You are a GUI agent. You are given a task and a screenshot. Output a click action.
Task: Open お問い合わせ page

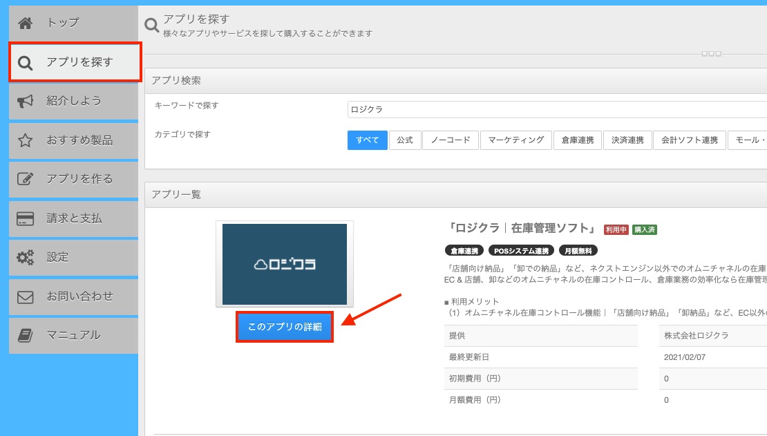(73, 296)
